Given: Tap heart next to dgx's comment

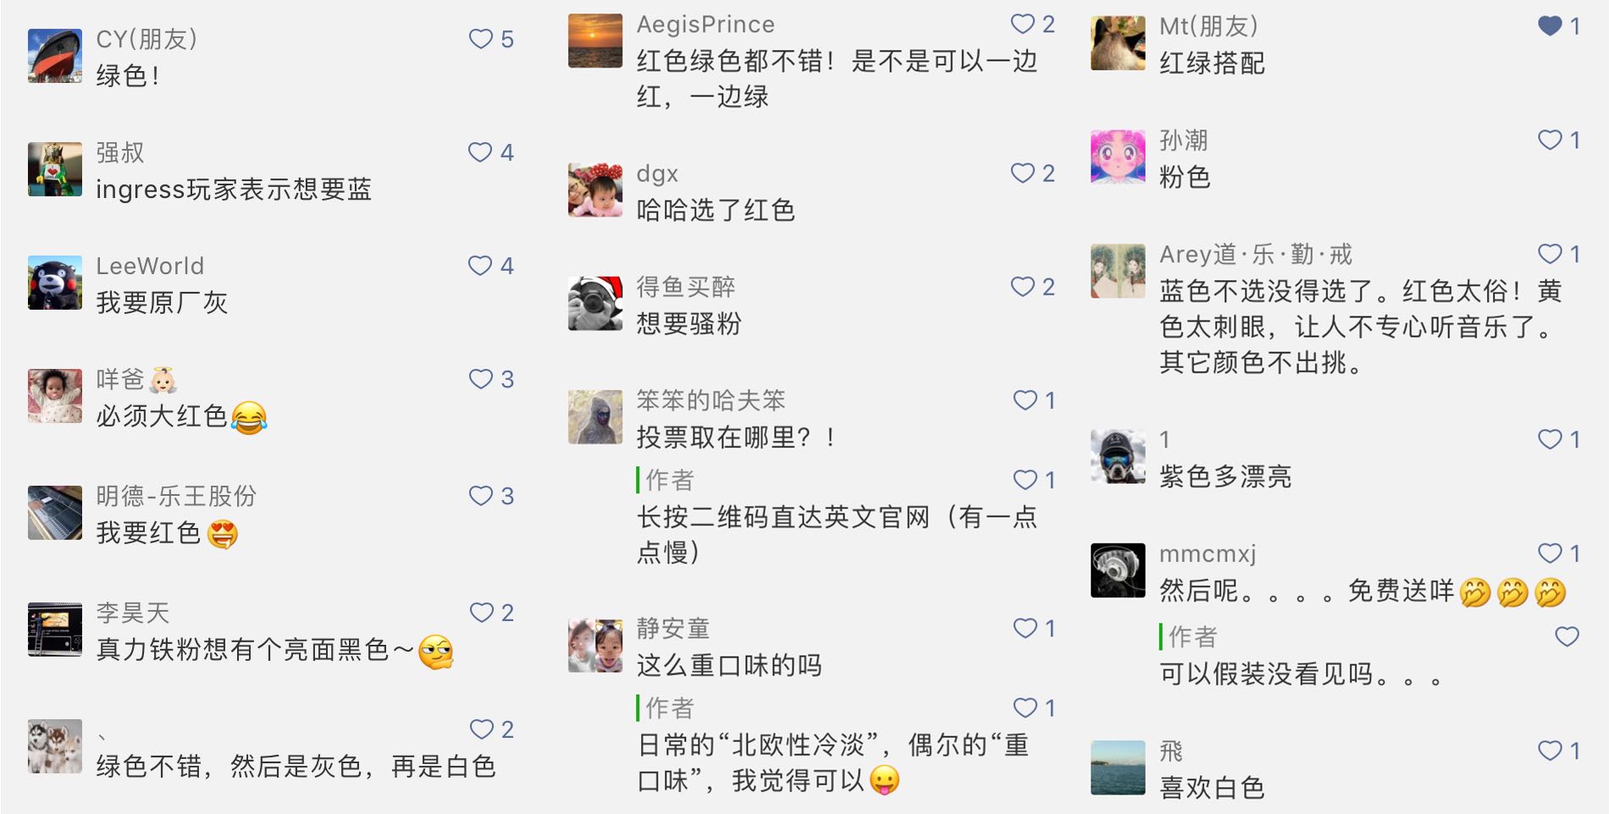Looking at the screenshot, I should click(x=1023, y=173).
